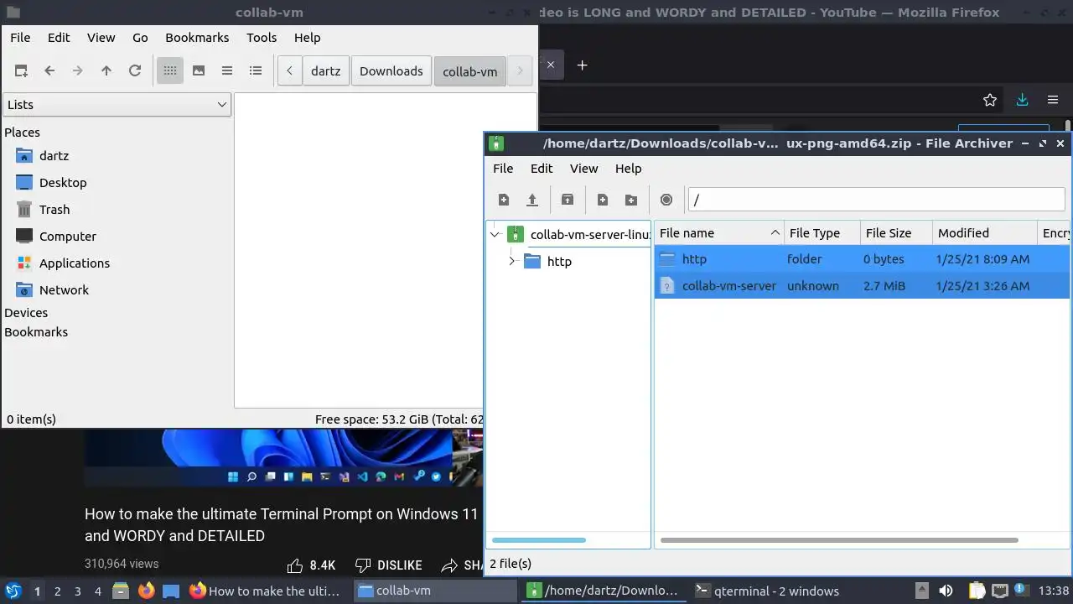1073x604 pixels.
Task: Open Edit menu in file manager
Action: pyautogui.click(x=59, y=37)
